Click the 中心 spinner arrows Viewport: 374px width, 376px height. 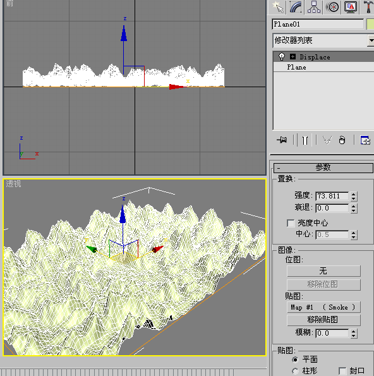(x=354, y=234)
